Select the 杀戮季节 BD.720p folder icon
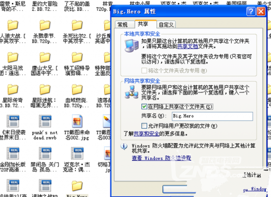Viewport: 271px width, 197px height. coord(45,25)
